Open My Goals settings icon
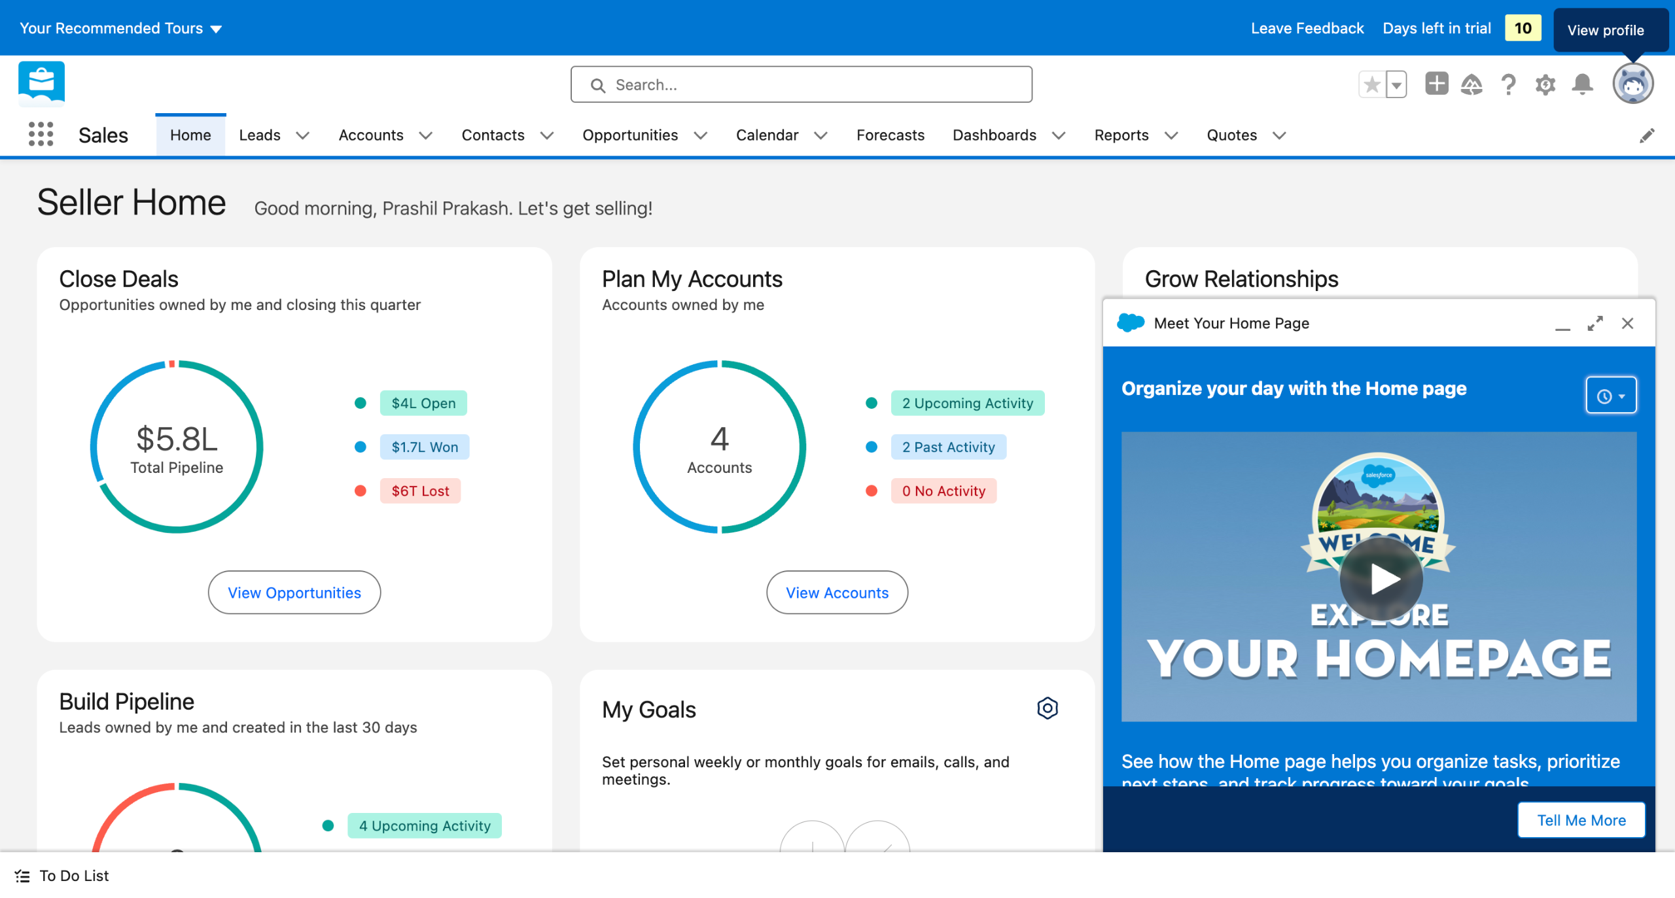The width and height of the screenshot is (1675, 898). pyautogui.click(x=1048, y=708)
